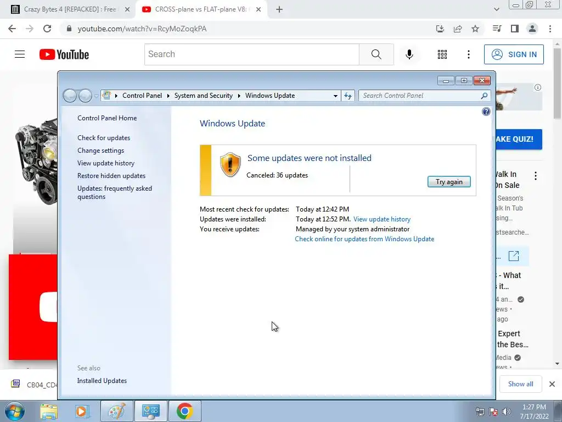This screenshot has width=562, height=422.
Task: Click the refresh button beside address breadcrumb
Action: (x=347, y=96)
